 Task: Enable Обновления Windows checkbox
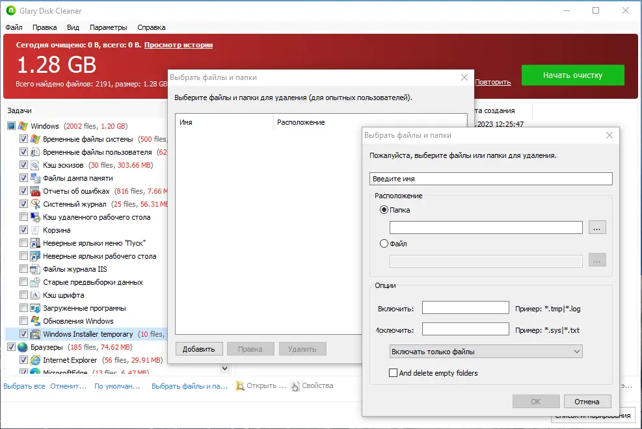pos(24,321)
